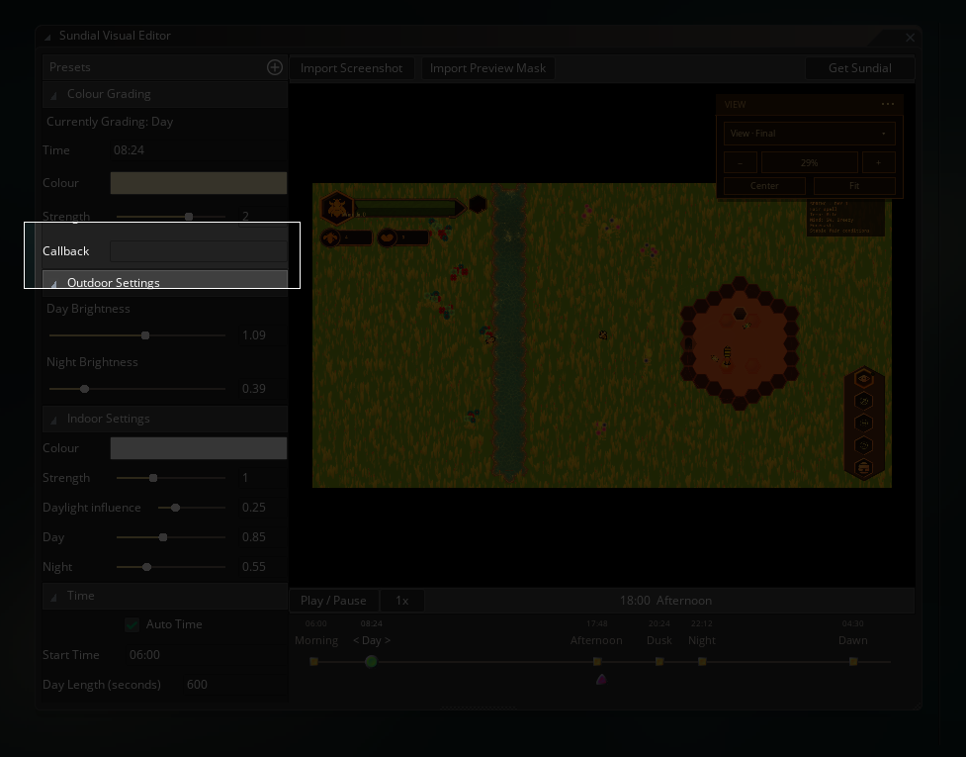The width and height of the screenshot is (966, 757).
Task: Click the Callback input field
Action: pos(199,251)
